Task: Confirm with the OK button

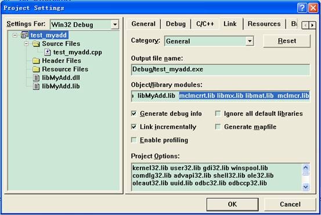Action: click(x=232, y=204)
